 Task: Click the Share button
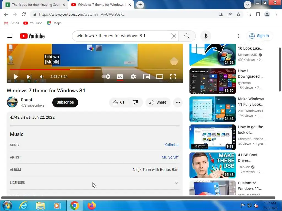158,102
